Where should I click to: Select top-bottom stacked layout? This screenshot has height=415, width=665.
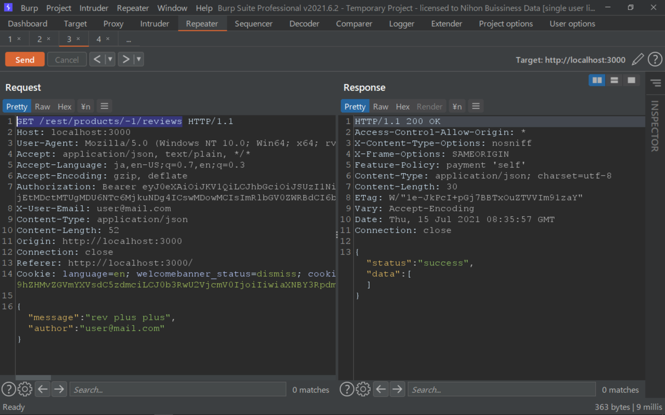[x=614, y=80]
